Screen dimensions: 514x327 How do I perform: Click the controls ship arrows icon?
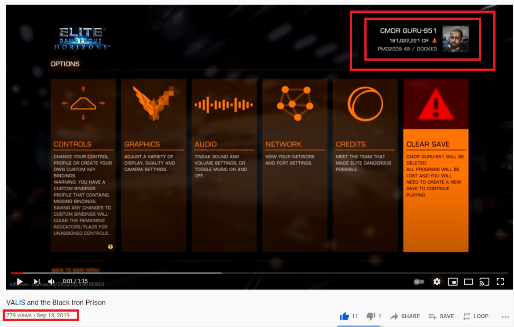click(x=83, y=103)
